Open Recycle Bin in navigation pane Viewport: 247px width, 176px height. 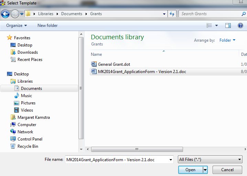(28, 146)
